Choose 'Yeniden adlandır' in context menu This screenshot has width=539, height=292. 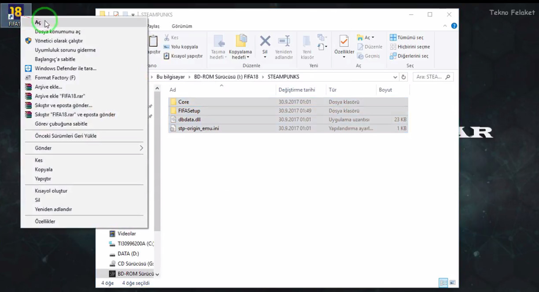click(x=84, y=210)
